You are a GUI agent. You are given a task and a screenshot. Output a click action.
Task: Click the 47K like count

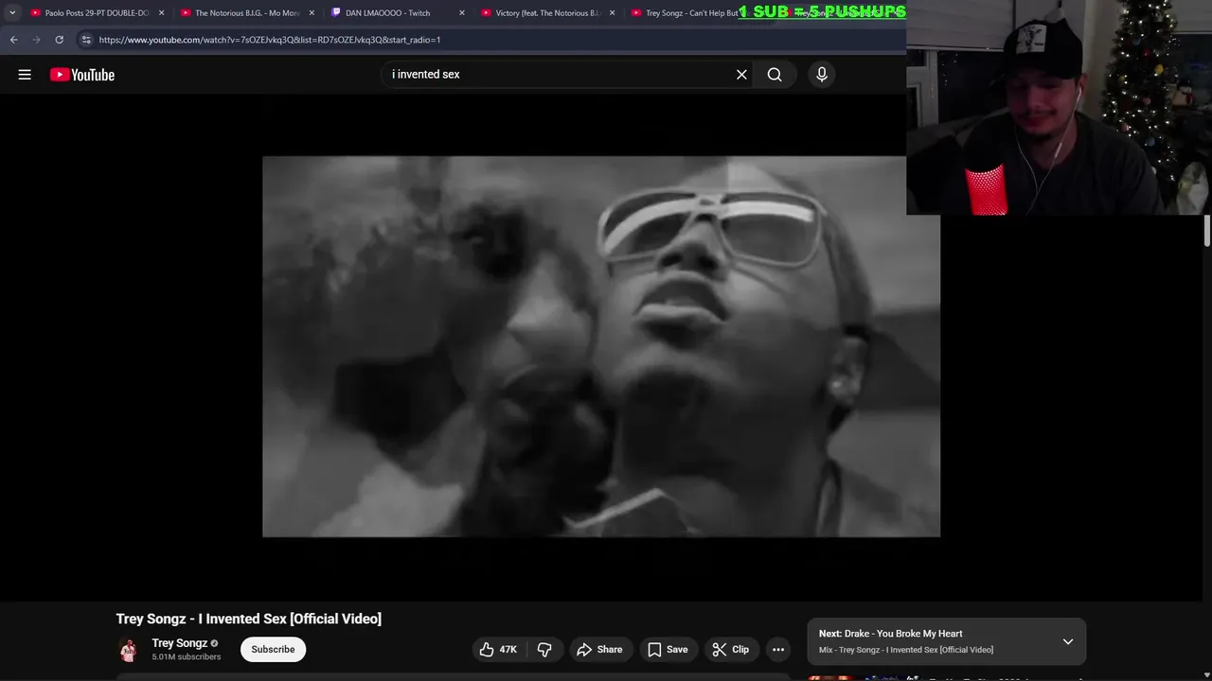508,650
